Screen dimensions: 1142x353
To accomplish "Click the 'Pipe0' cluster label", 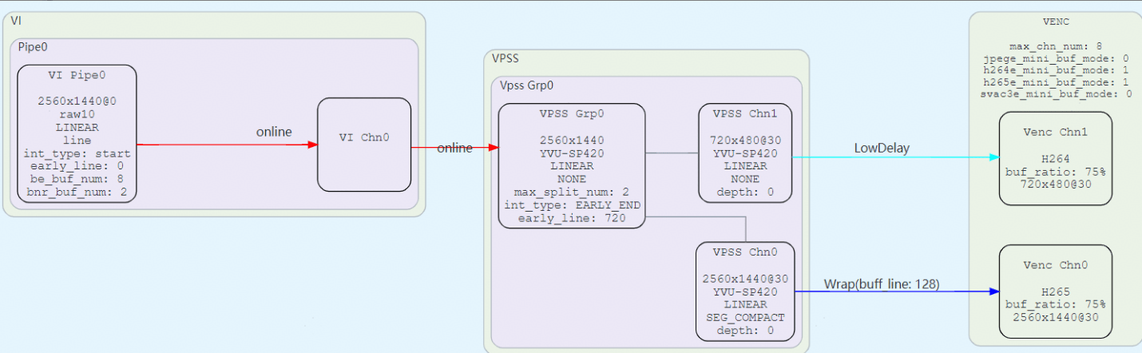I will [x=33, y=47].
